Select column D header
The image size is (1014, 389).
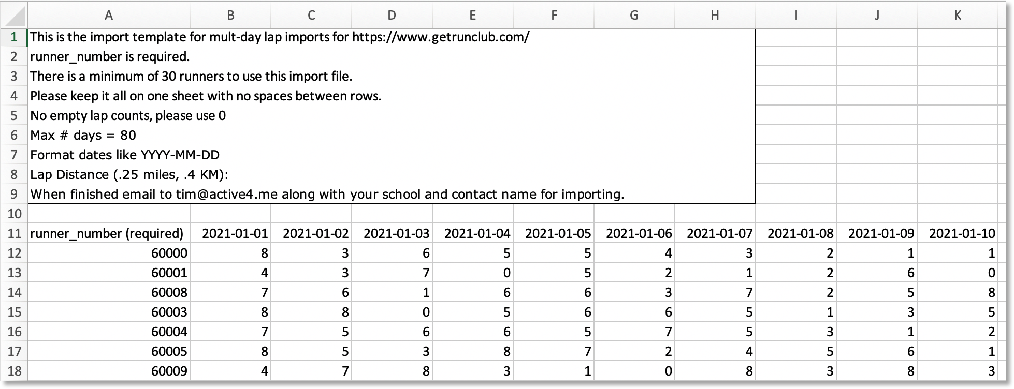pyautogui.click(x=392, y=16)
